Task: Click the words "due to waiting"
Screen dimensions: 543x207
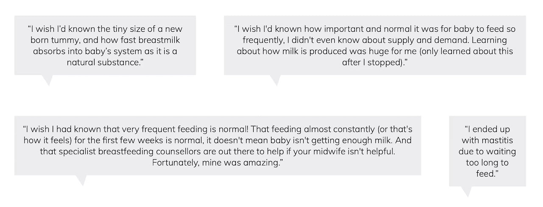Action: click(x=487, y=151)
